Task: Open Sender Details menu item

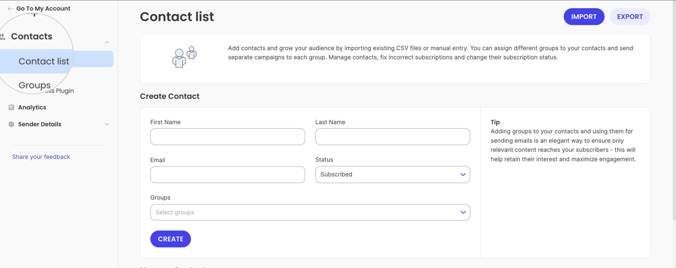Action: (39, 124)
